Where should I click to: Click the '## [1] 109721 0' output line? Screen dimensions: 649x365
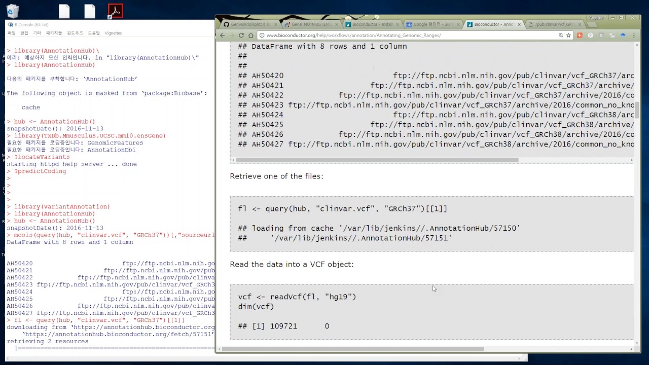pyautogui.click(x=283, y=326)
